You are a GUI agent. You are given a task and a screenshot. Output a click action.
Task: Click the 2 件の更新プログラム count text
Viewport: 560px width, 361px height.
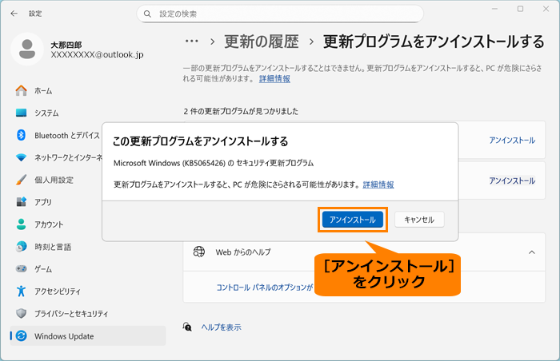click(241, 111)
